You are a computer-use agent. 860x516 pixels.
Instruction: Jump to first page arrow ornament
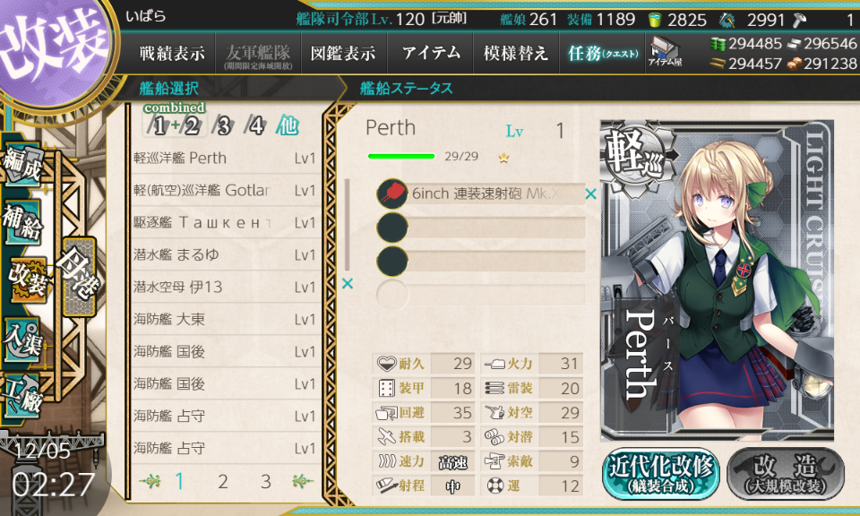coord(150,481)
